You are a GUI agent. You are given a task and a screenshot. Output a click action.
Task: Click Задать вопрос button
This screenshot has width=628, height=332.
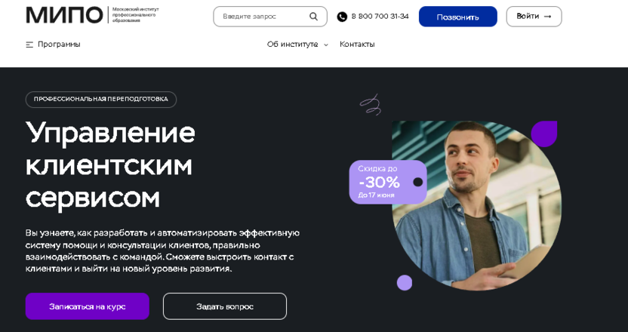coord(225,306)
